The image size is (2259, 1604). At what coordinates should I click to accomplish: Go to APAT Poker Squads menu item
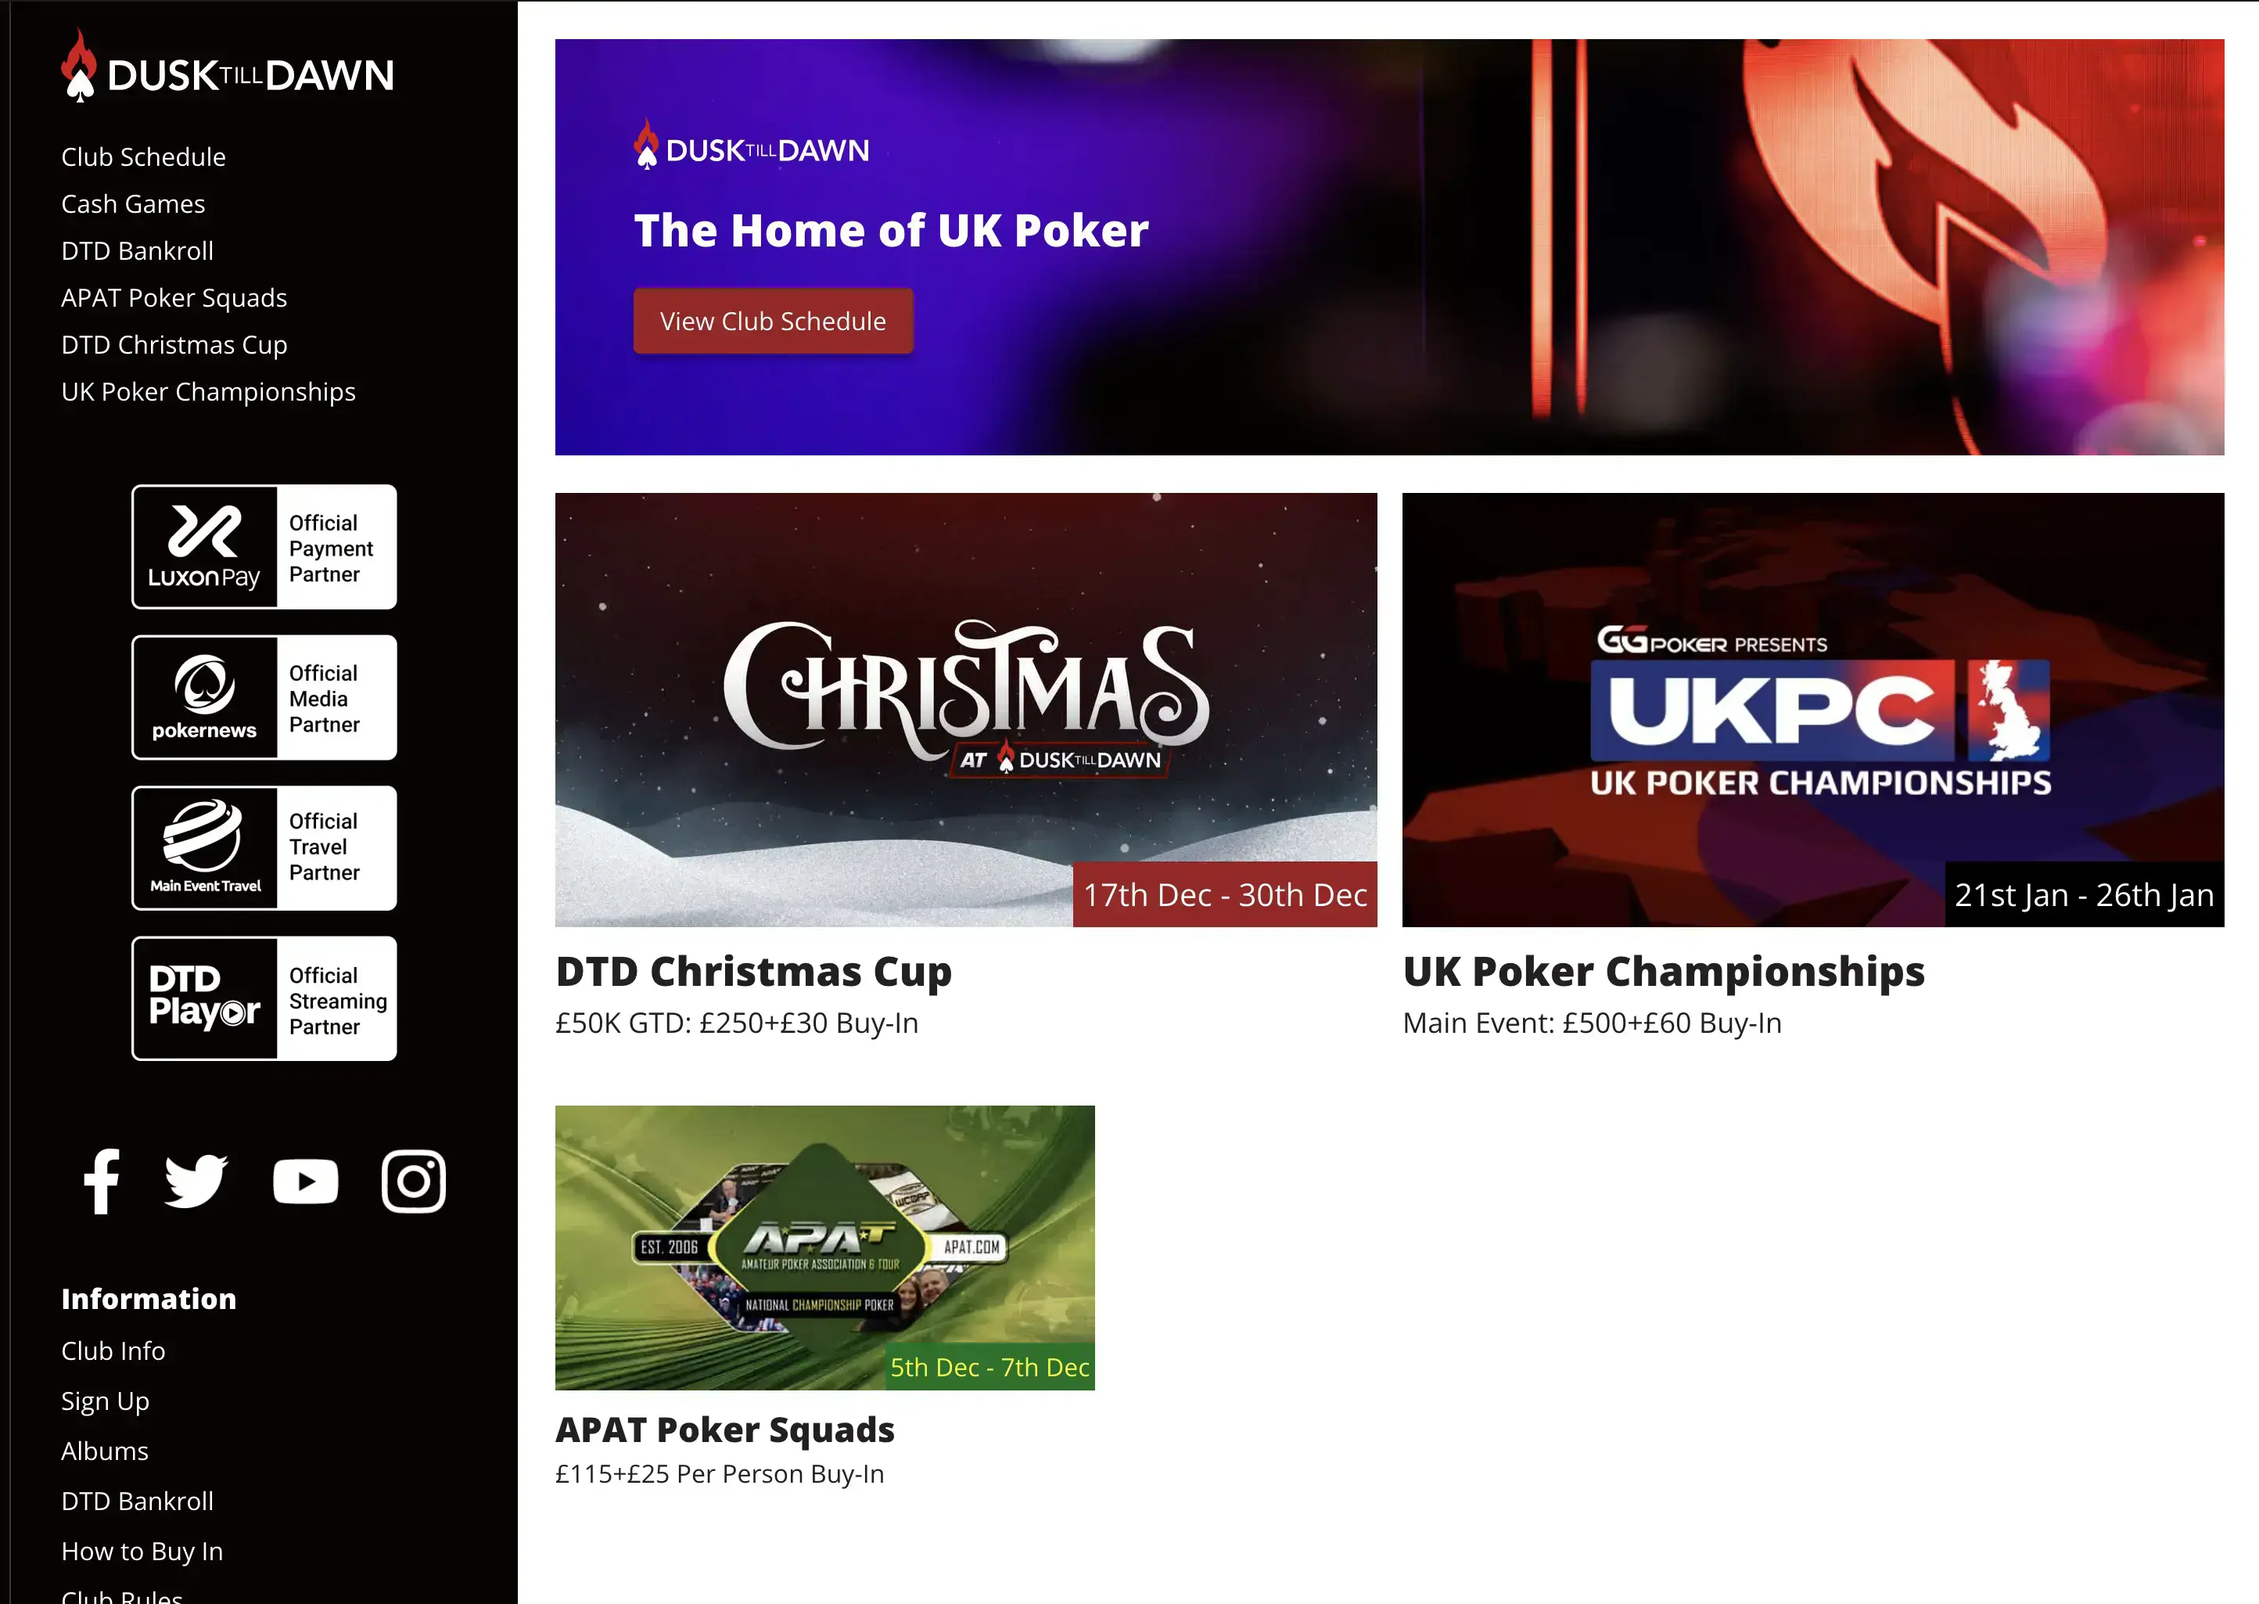click(x=174, y=297)
